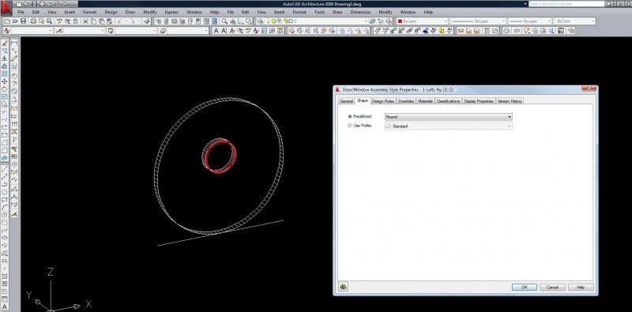Screen dimensions: 632x312
Task: Switch to the Display Properties tab
Action: (479, 101)
